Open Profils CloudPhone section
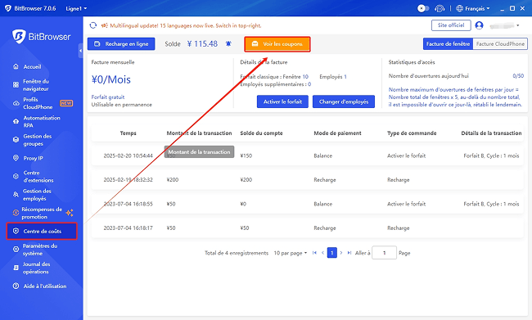 click(x=38, y=103)
